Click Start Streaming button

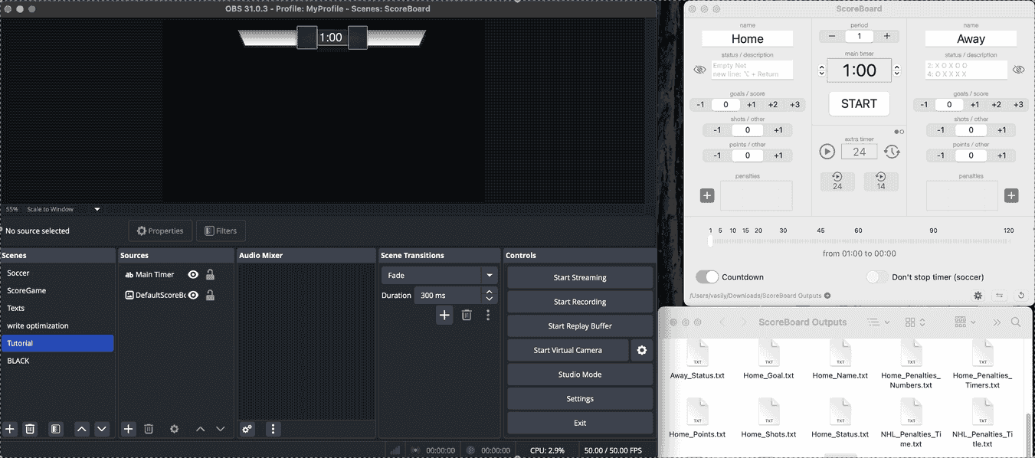point(580,277)
